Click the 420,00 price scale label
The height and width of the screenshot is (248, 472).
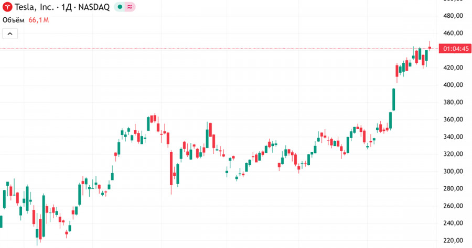(453, 67)
